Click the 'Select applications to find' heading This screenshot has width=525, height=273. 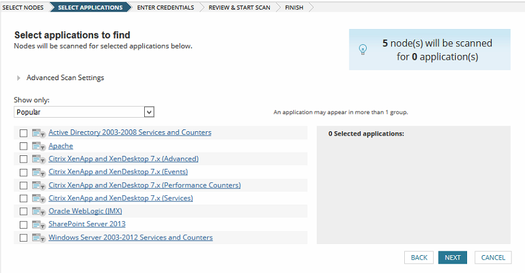point(72,35)
